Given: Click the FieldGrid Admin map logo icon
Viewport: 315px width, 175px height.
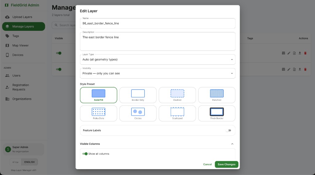Looking at the screenshot, I should click(x=7, y=5).
